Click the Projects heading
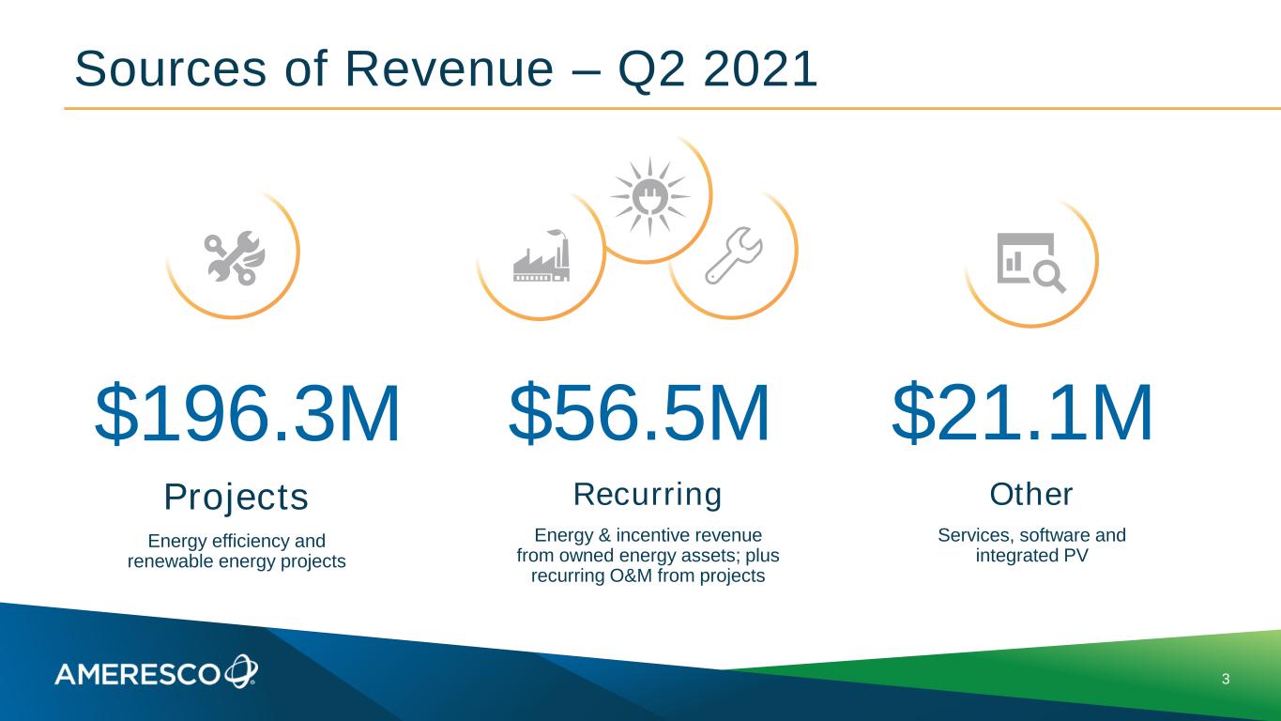This screenshot has width=1281, height=721. [x=236, y=498]
